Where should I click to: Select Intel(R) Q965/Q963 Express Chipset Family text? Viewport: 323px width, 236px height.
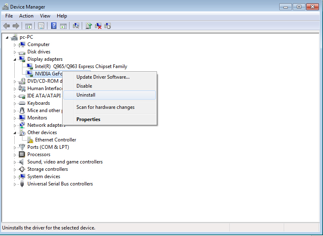pos(81,66)
